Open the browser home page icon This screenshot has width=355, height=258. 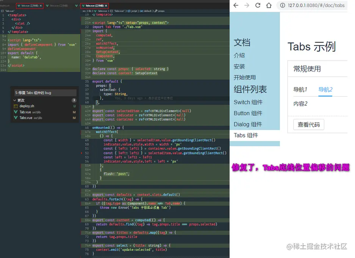[x=269, y=5]
